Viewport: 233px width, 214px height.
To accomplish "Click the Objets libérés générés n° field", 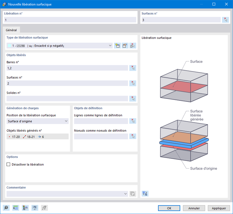I will 37,136.
